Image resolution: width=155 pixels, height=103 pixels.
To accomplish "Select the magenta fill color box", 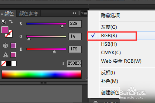I will [5, 30].
